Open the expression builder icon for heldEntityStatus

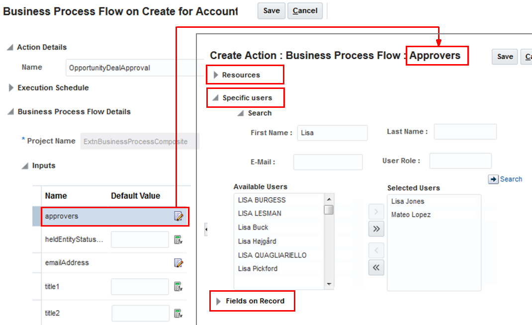coord(179,240)
